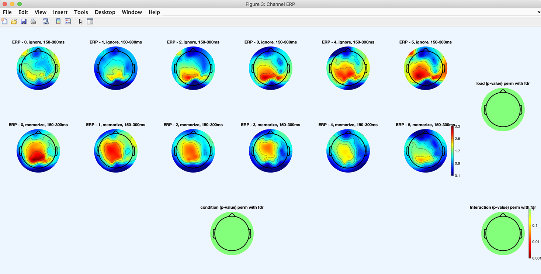Expand the Insert menu
Screen dimensions: 541x274
(60, 12)
